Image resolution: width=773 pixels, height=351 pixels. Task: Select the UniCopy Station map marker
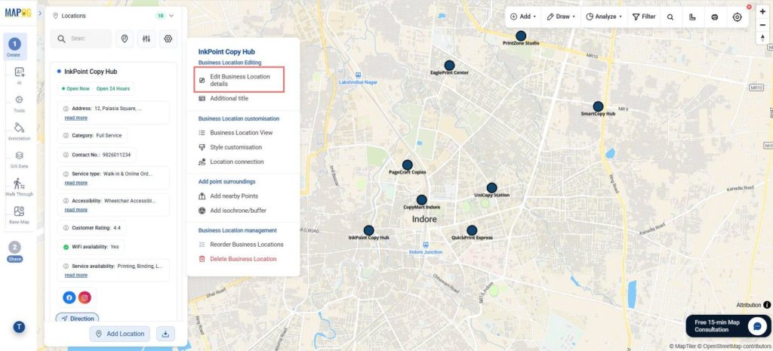[491, 188]
